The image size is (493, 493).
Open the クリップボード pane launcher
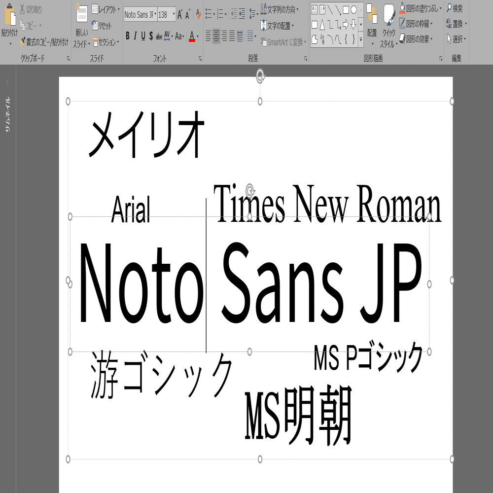click(68, 59)
